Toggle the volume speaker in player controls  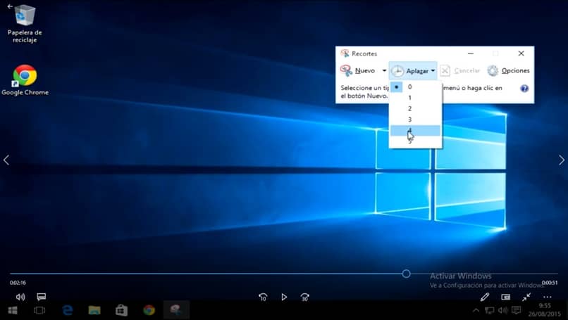click(x=20, y=297)
